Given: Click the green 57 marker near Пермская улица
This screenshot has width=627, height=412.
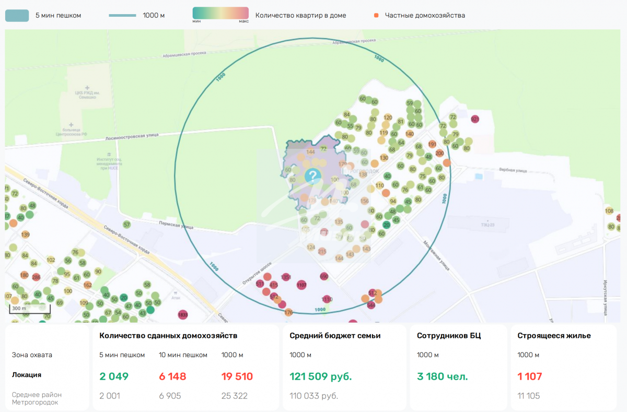Looking at the screenshot, I should point(126,225).
